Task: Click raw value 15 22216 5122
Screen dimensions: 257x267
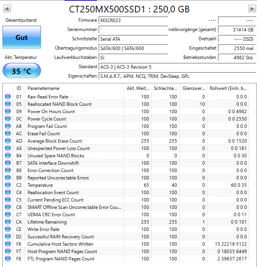Action: click(231, 244)
